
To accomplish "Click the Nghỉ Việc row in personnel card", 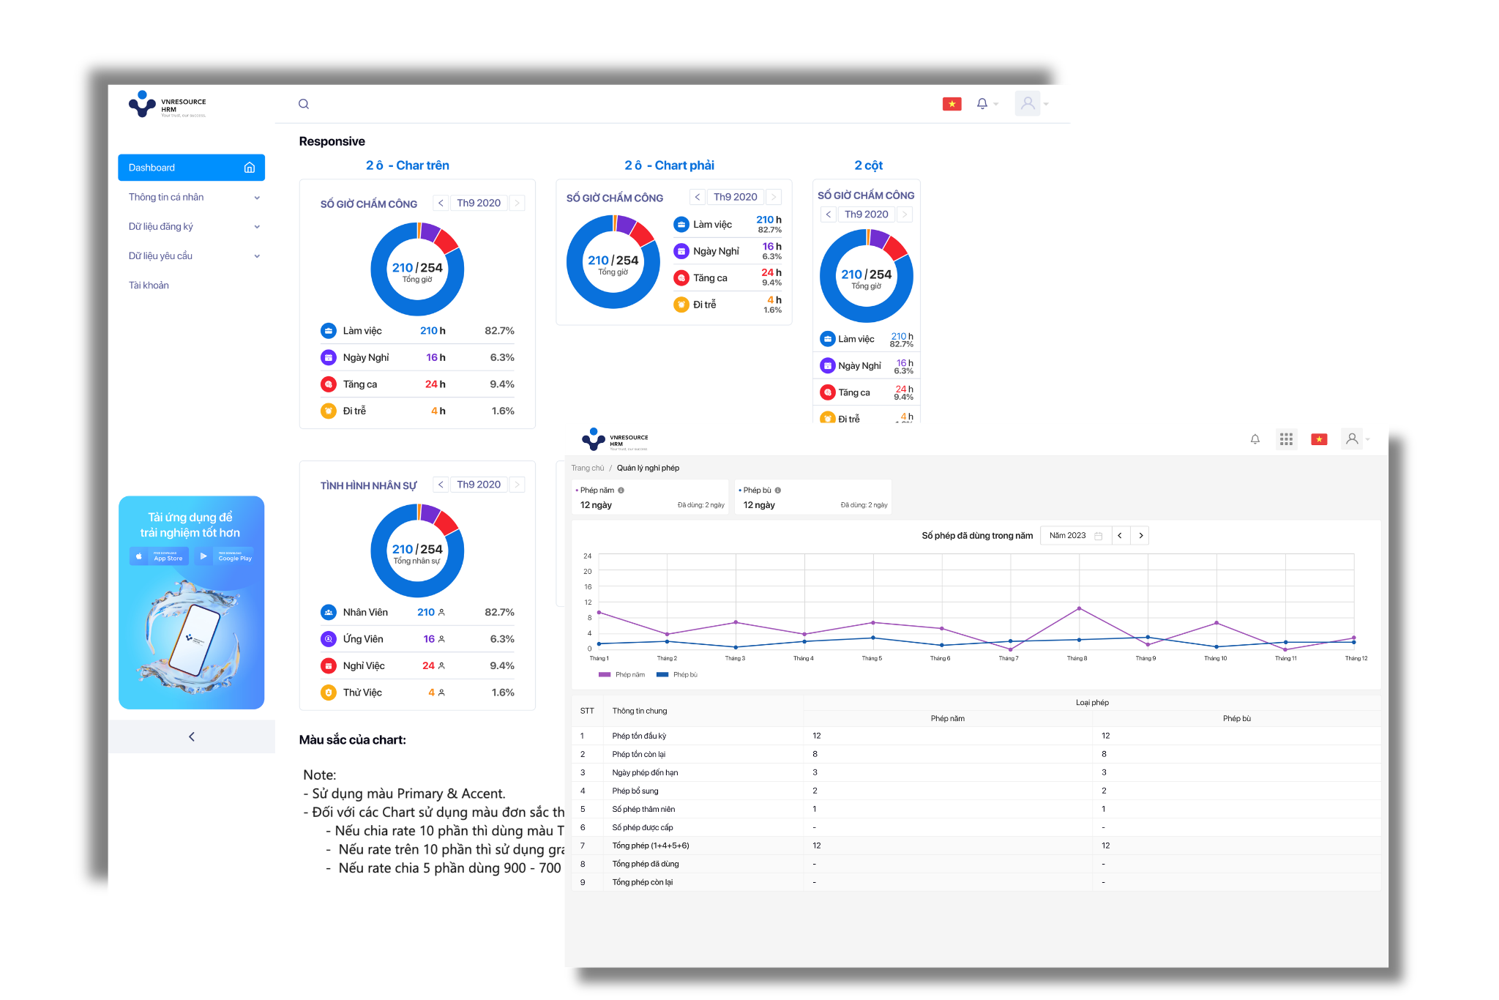I will (x=417, y=665).
